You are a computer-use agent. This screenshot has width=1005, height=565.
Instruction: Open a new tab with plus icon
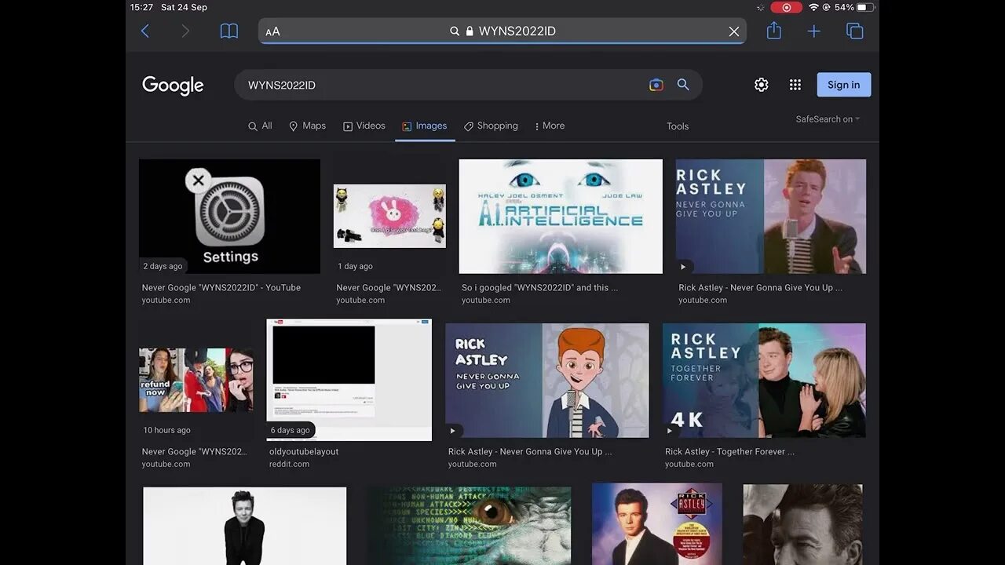coord(814,31)
